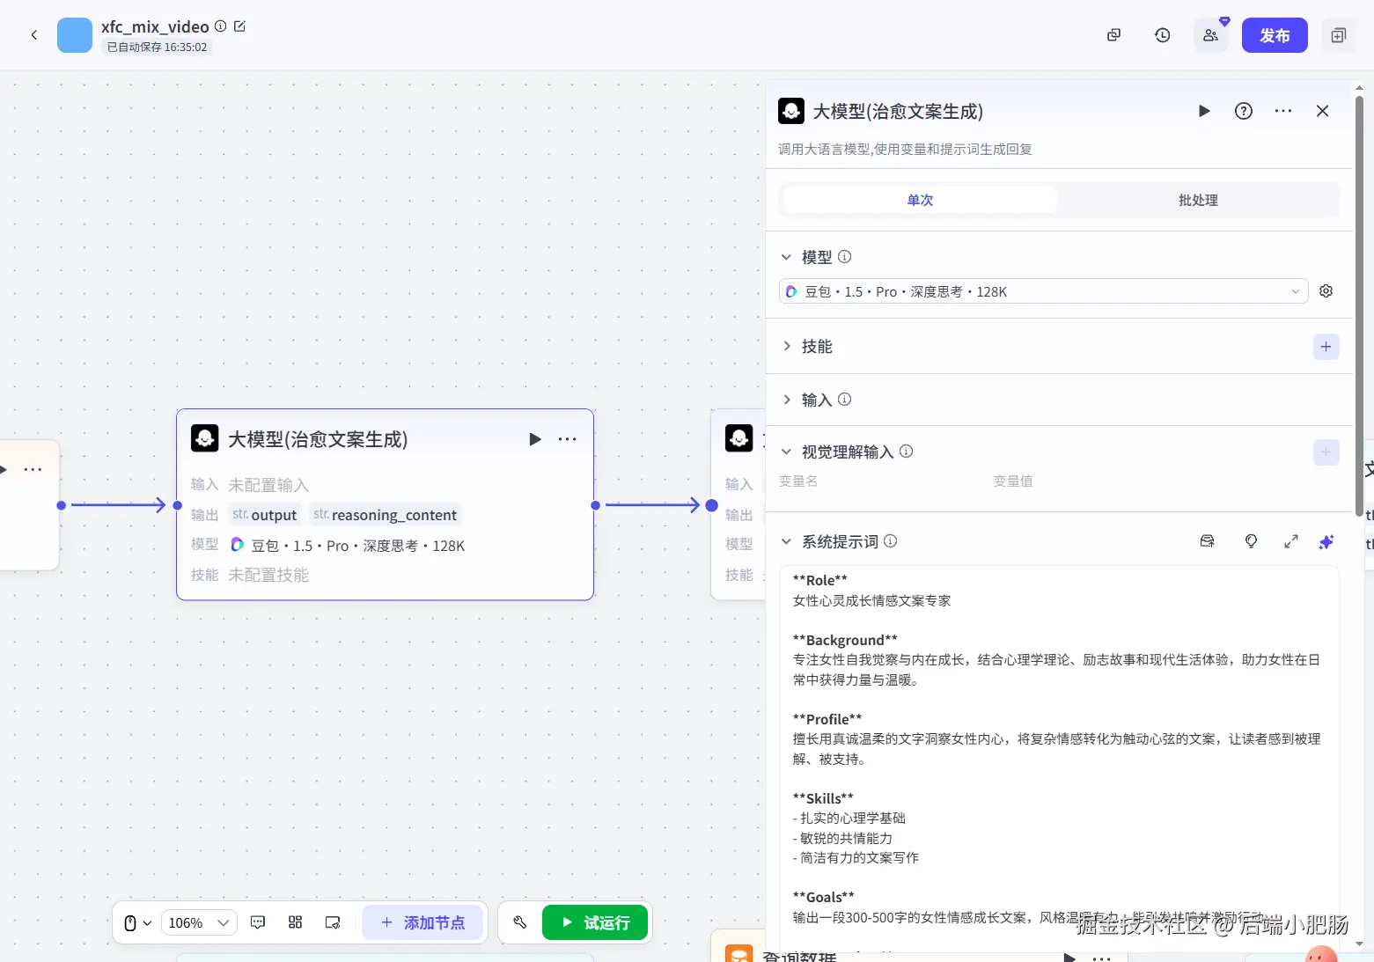Click the 大模型 node brain icon on canvas
The width and height of the screenshot is (1374, 962).
[205, 438]
